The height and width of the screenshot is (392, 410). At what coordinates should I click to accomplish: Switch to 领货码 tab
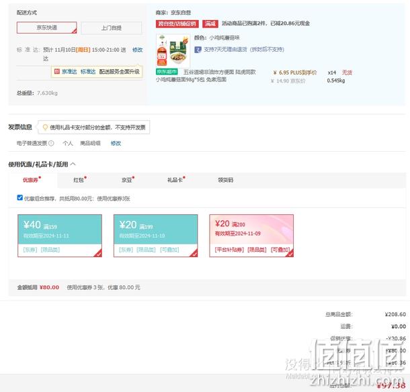[225, 180]
